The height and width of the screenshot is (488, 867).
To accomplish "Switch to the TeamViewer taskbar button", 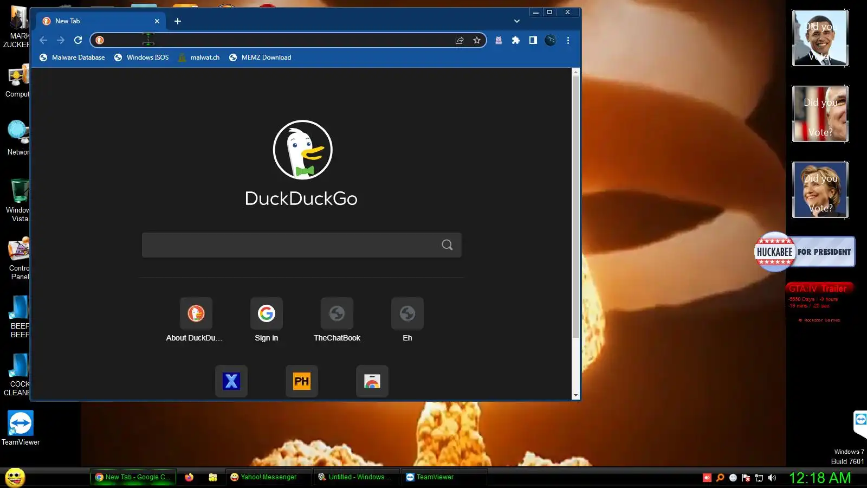I will click(444, 477).
